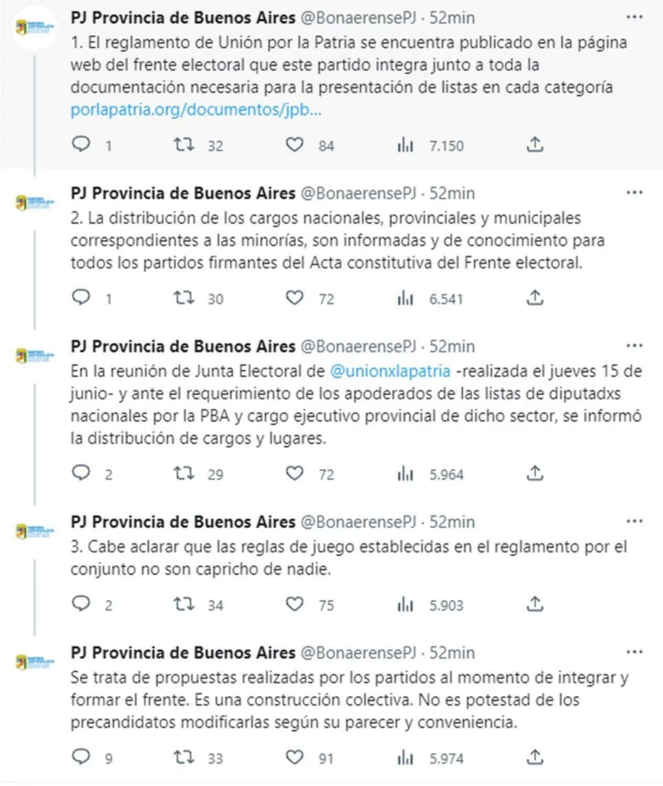This screenshot has width=663, height=786.
Task: Retweet the tweet with 34 retweets
Action: [x=184, y=604]
